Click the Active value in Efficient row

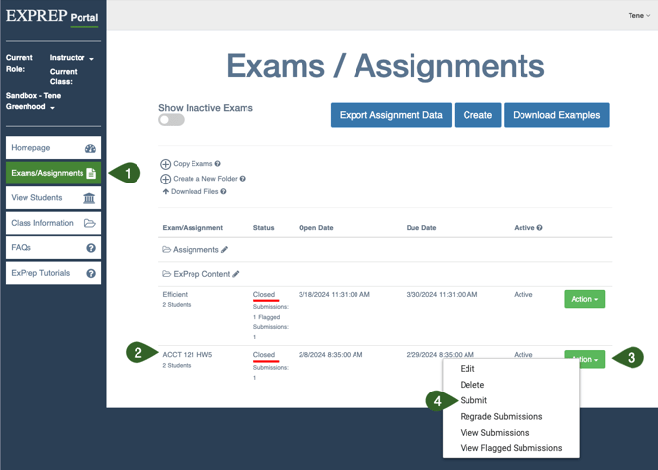523,294
